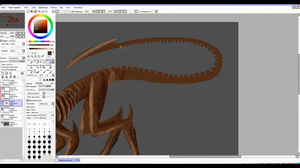Collapse the Дополнительно advanced settings section
This screenshot has width=300, height=168.
28,100
